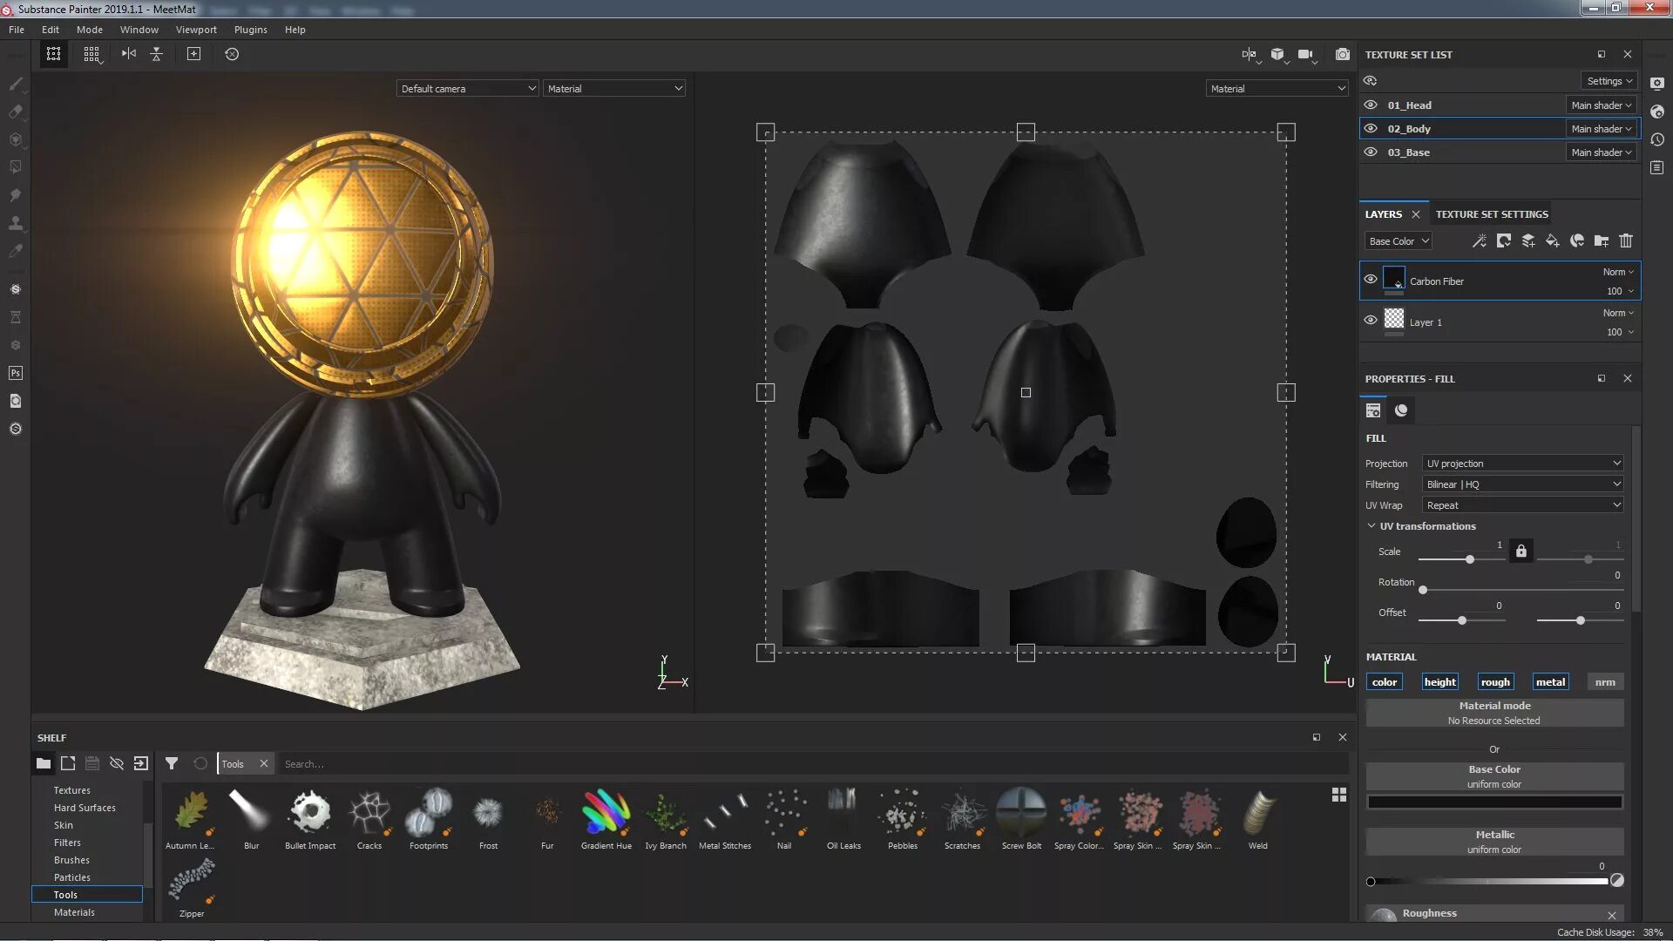Add a new fill layer

(1553, 241)
